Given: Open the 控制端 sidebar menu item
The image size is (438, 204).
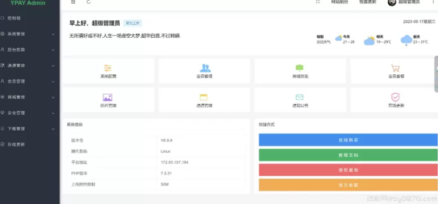Looking at the screenshot, I should tap(14, 18).
